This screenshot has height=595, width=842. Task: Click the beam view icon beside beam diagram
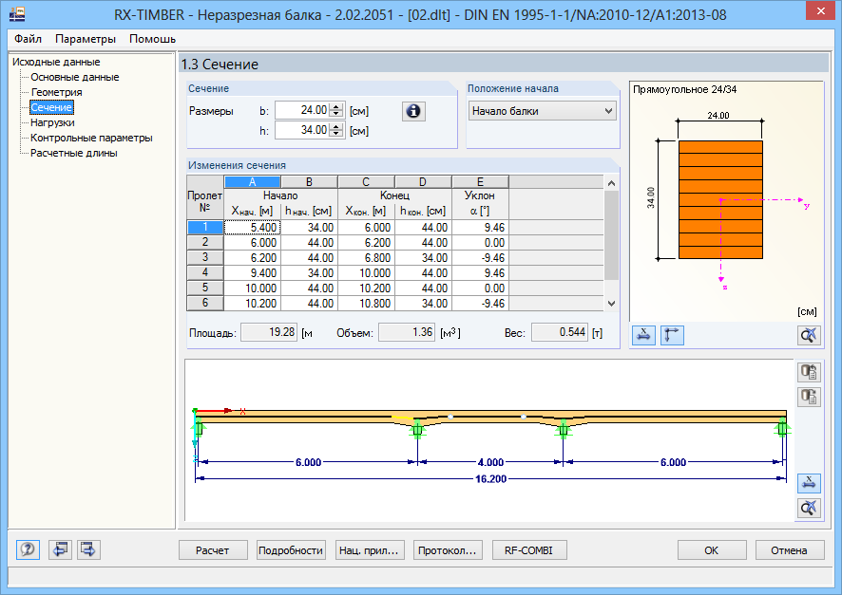pos(809,483)
